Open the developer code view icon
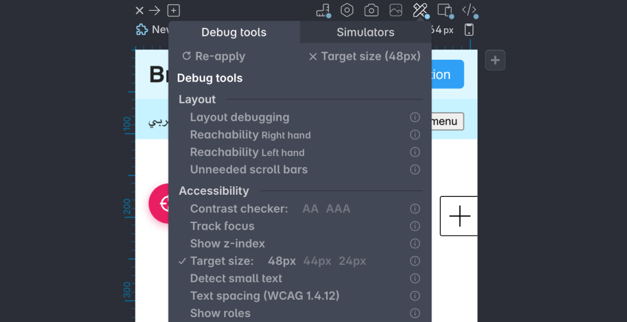This screenshot has height=322, width=627. coord(469,10)
